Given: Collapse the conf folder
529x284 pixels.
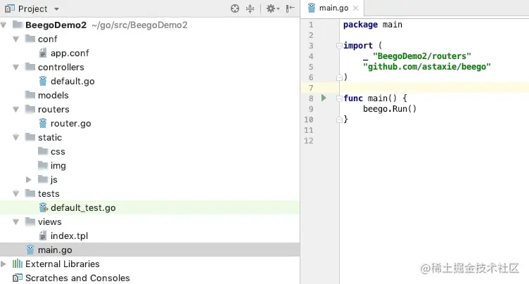Looking at the screenshot, I should (16, 39).
